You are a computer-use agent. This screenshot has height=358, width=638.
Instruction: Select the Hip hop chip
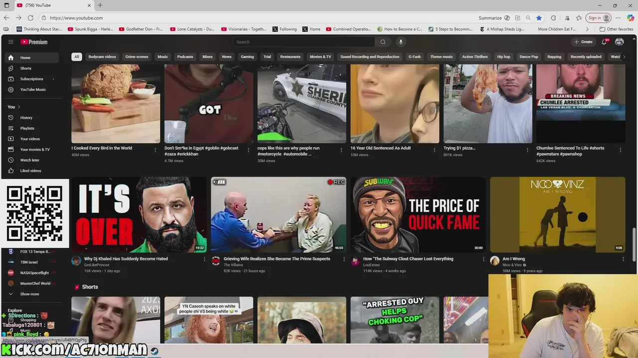[x=503, y=57]
